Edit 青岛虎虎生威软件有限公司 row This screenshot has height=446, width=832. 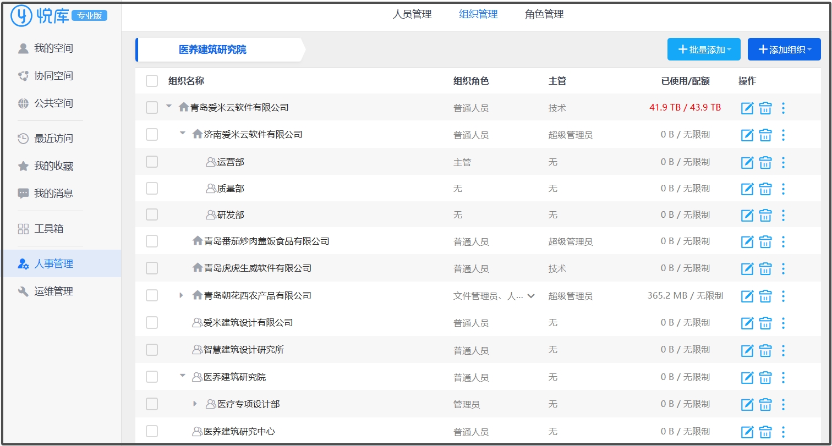pyautogui.click(x=747, y=268)
